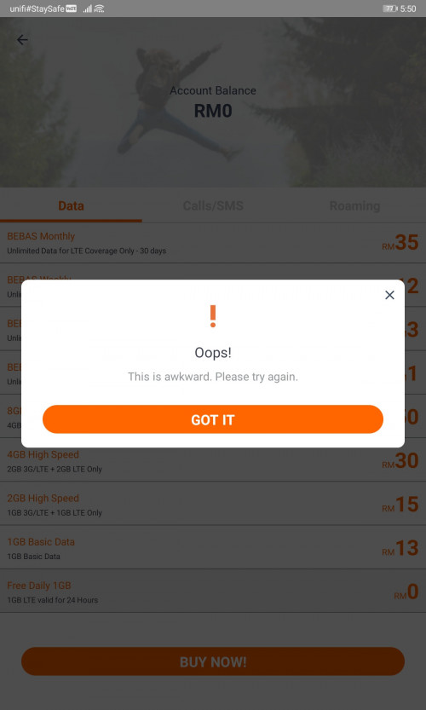The height and width of the screenshot is (710, 426).
Task: Select the 4GB High Speed plan
Action: click(x=213, y=461)
